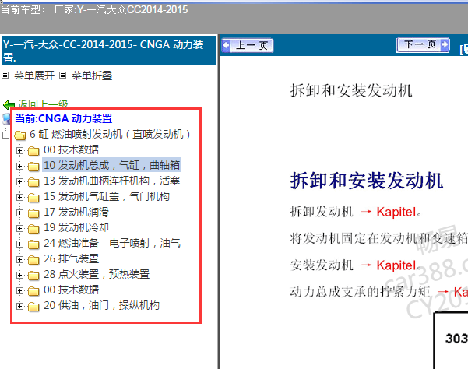The image size is (468, 369).
Task: Select 10 发动机总成，气缸，曲轴箱
Action: [x=111, y=165]
